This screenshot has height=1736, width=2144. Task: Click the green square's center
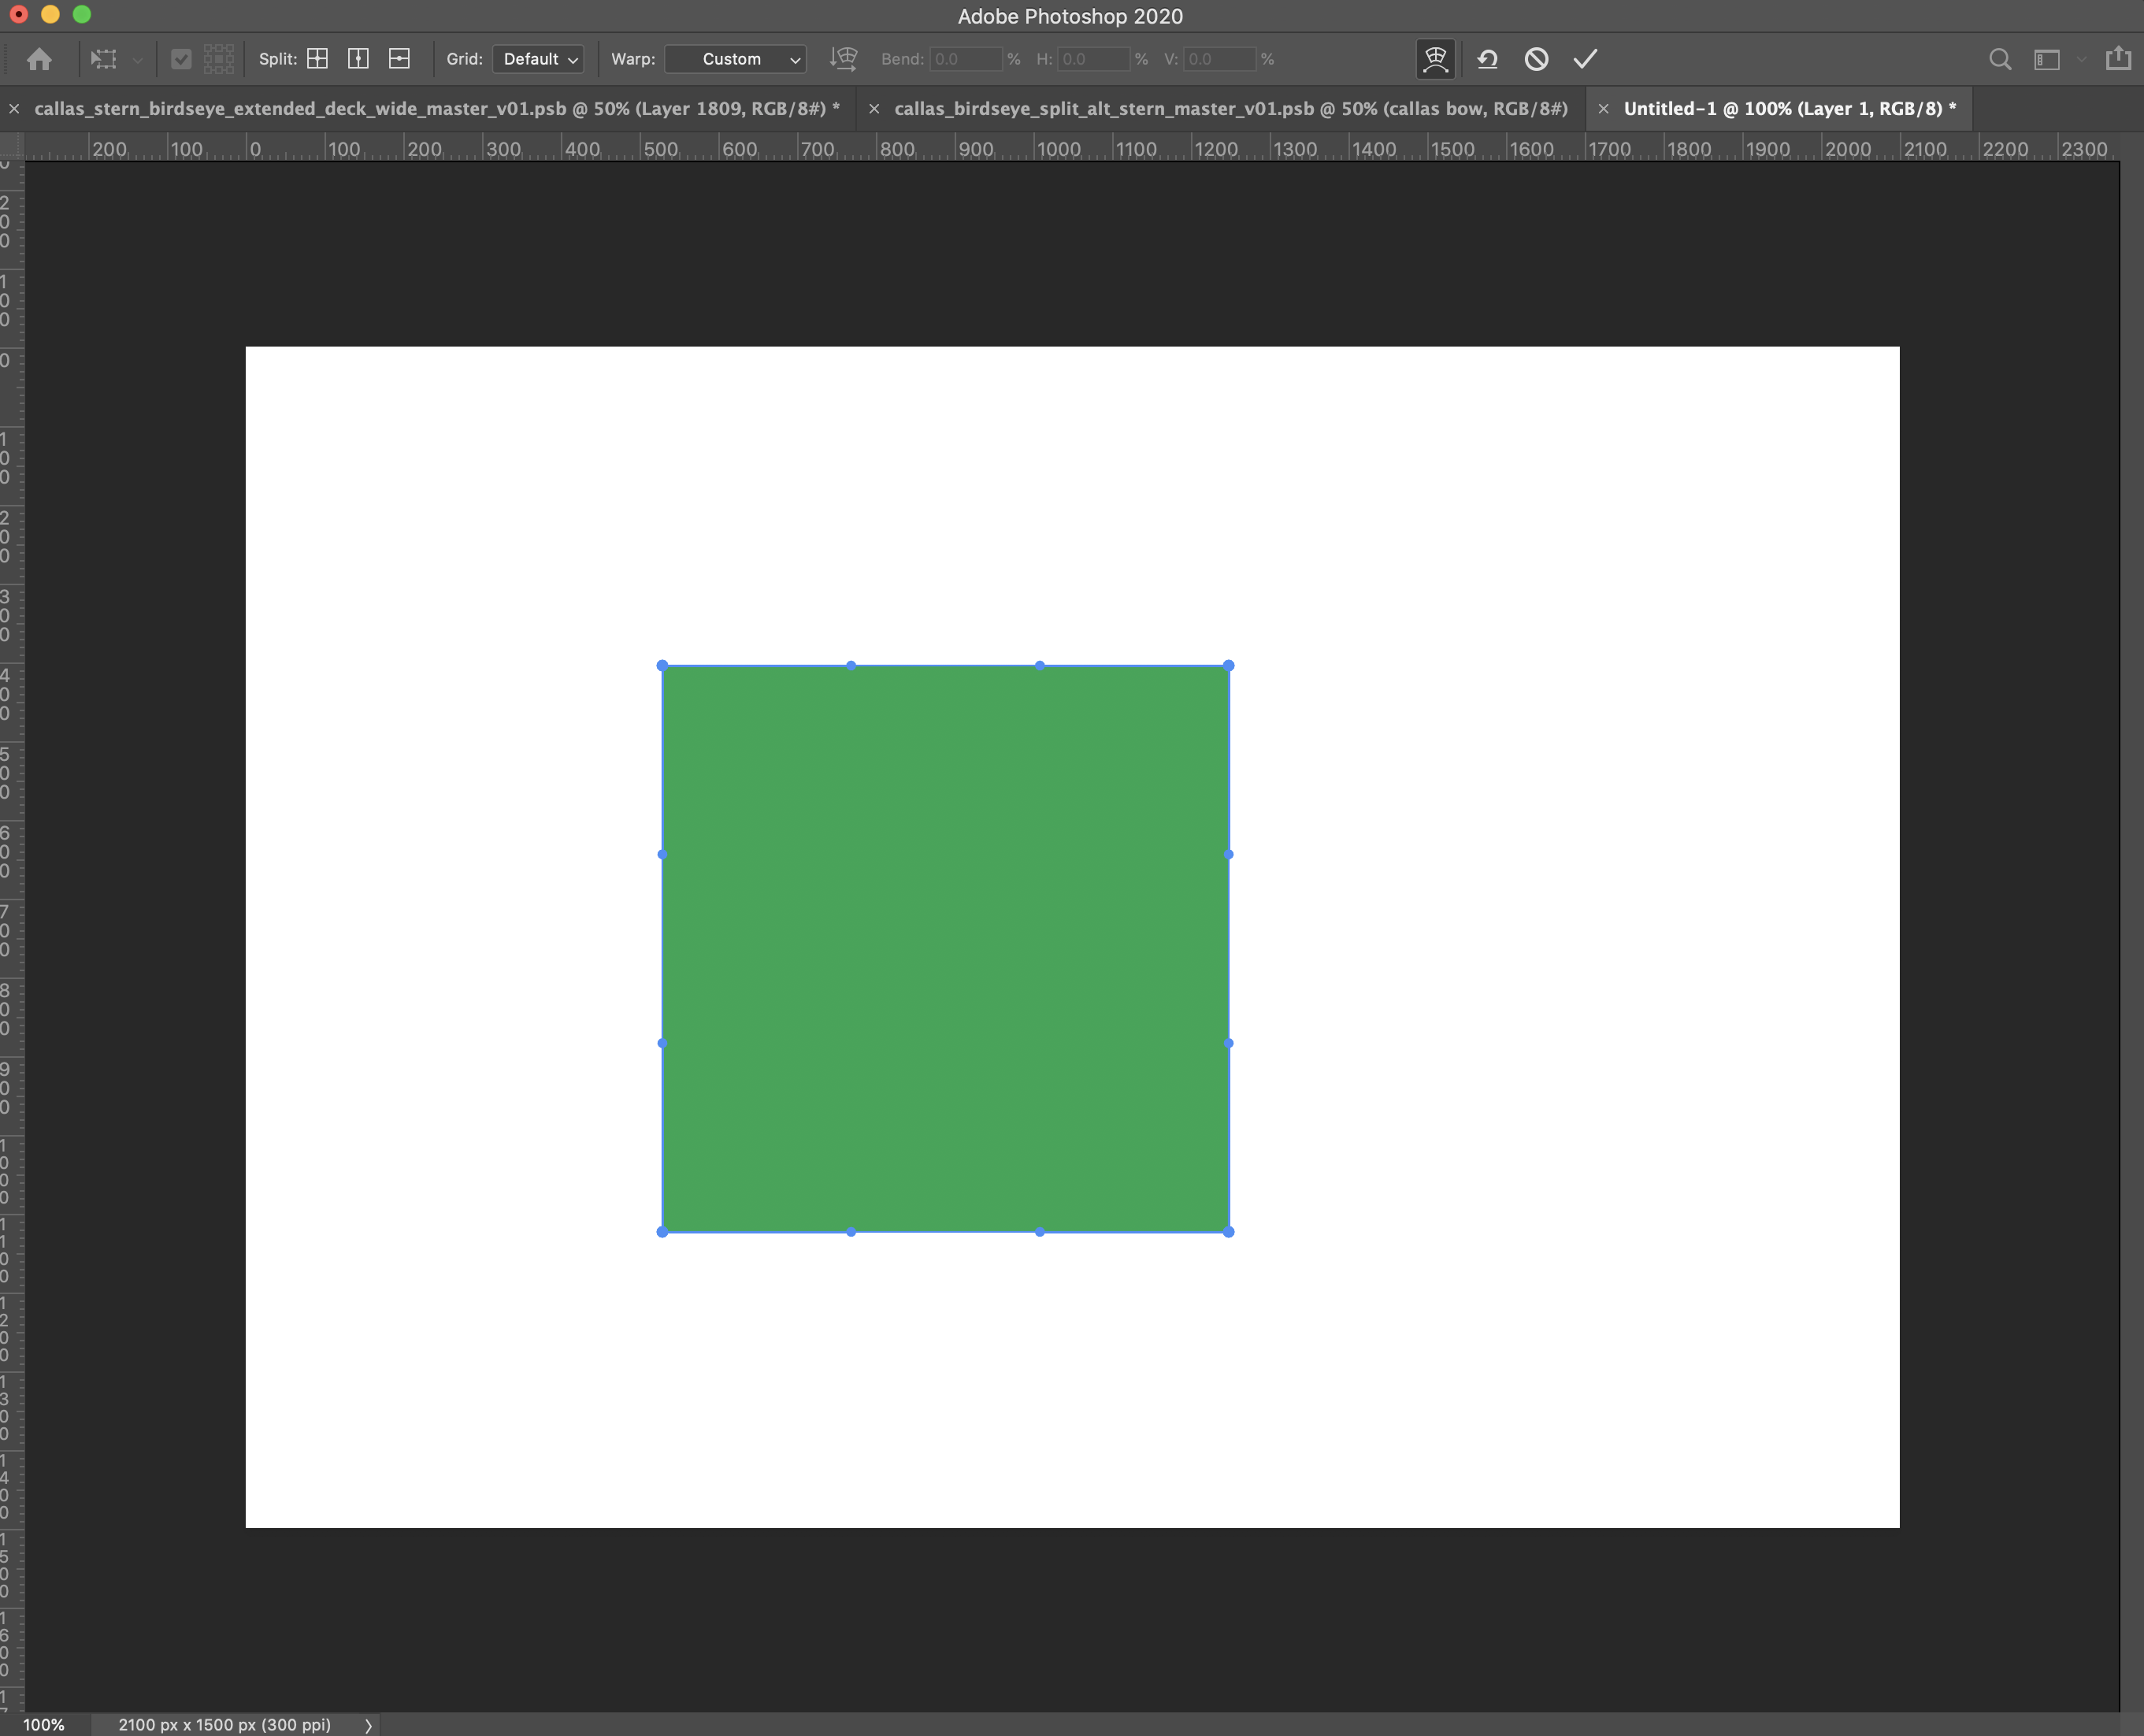(x=945, y=948)
